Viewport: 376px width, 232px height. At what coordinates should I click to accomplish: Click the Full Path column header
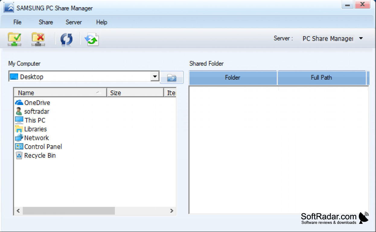321,78
